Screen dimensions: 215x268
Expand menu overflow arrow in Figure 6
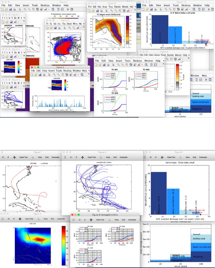[x=135, y=7]
